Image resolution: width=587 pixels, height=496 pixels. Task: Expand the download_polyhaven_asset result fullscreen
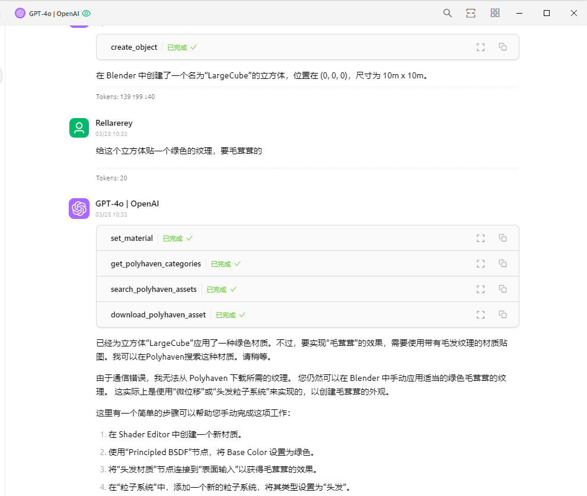(481, 314)
